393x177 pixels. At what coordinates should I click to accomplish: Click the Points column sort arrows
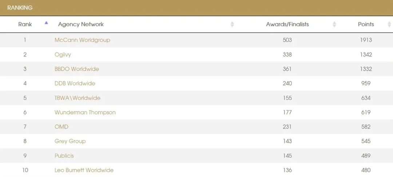point(389,24)
